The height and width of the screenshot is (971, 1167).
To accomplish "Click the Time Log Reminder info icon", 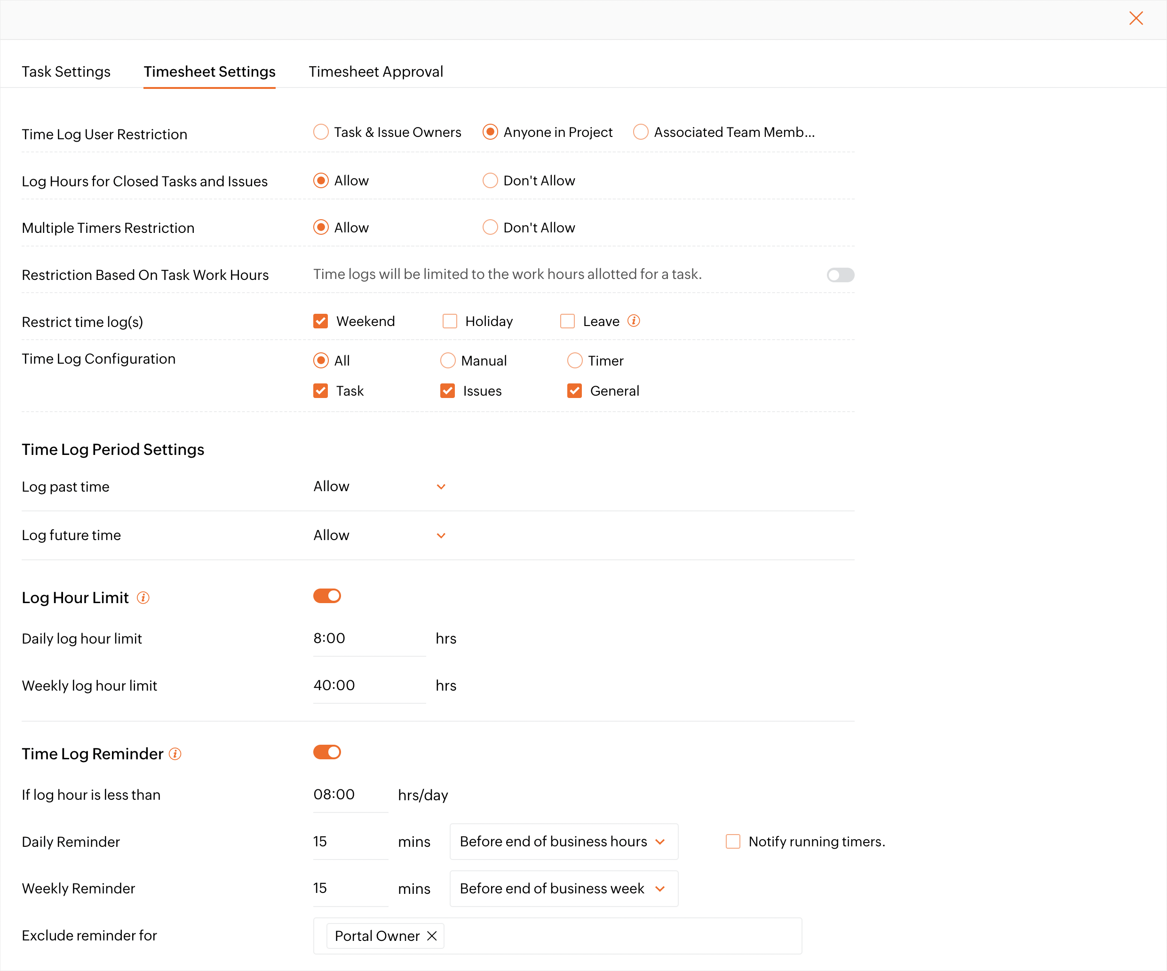I will pos(175,754).
